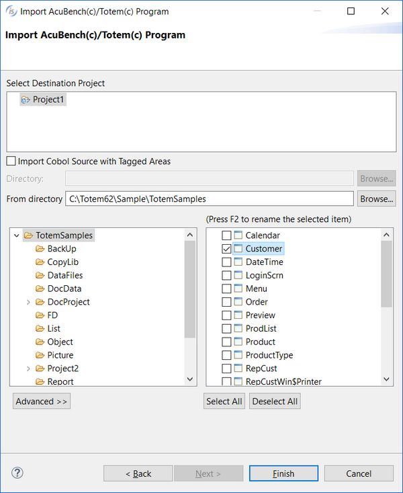Click Deselect All button
Screen dimensions: 403x493
point(275,401)
